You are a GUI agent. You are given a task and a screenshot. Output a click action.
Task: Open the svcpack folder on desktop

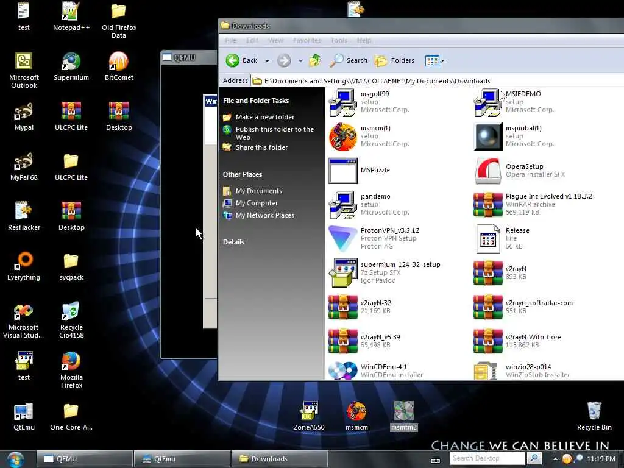[71, 266]
